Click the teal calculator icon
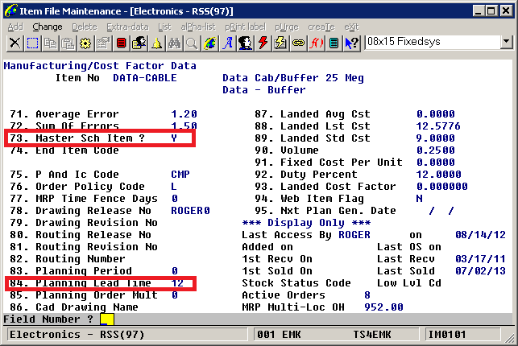 pos(334,43)
